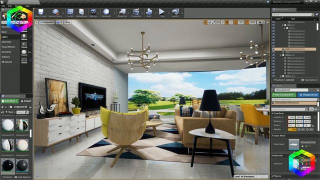Open the viewport Show dropdown

point(67,22)
